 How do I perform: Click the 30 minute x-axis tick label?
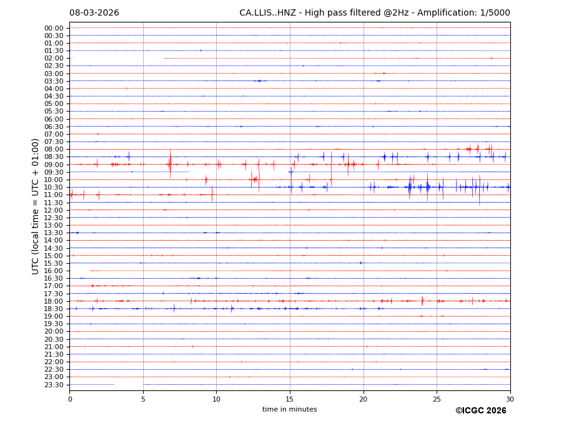510,399
